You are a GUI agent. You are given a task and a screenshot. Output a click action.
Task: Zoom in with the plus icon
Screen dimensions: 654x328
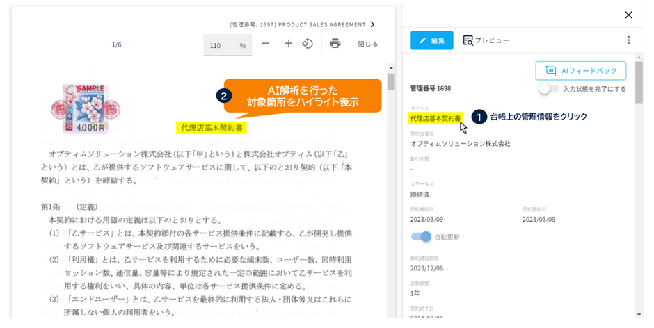click(288, 44)
